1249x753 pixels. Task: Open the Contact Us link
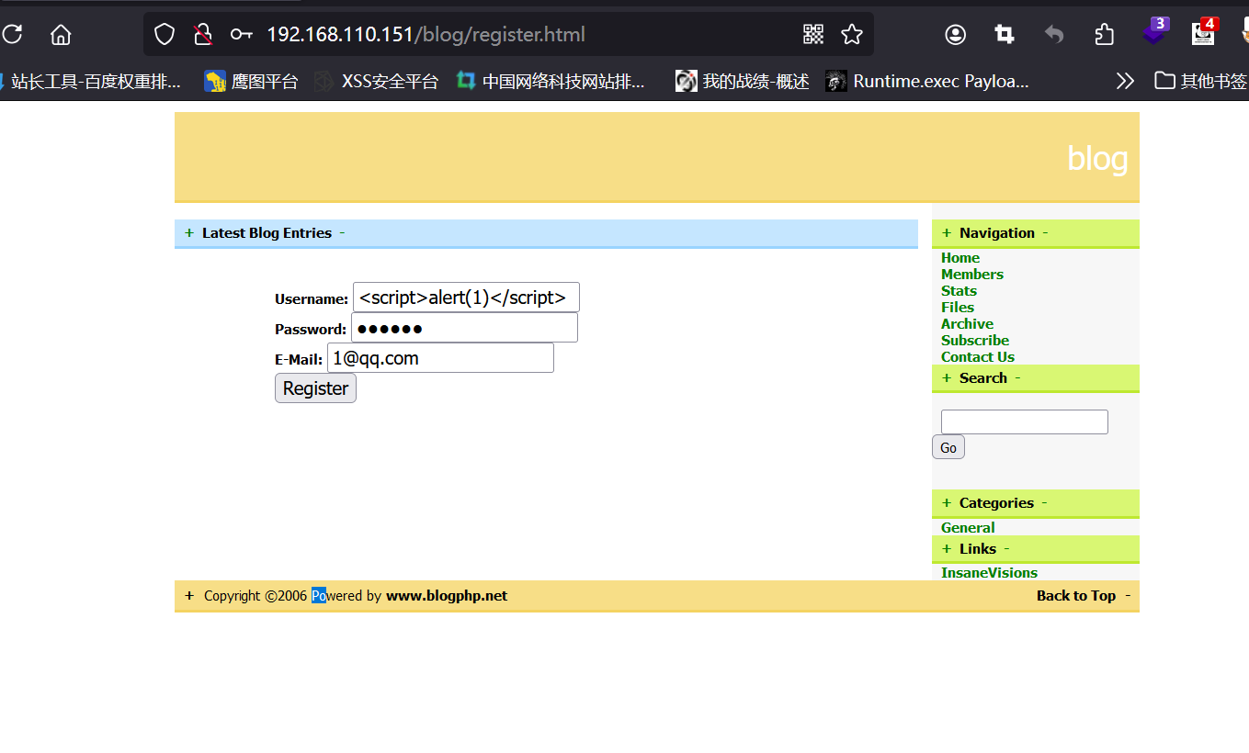978,357
